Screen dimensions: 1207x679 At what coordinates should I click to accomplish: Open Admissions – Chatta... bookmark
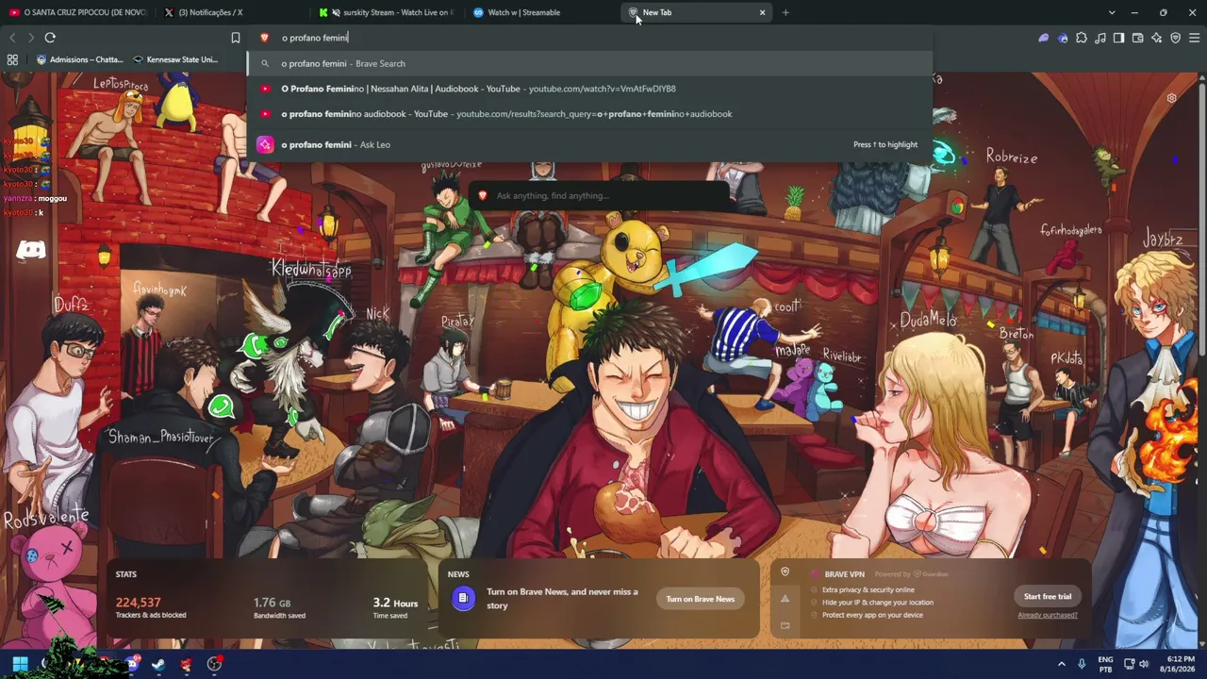coord(80,59)
